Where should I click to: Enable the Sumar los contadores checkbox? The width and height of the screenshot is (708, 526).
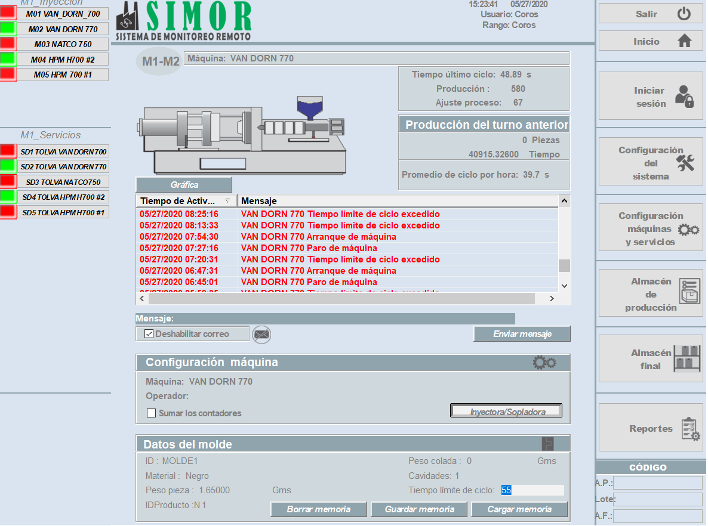pos(152,413)
